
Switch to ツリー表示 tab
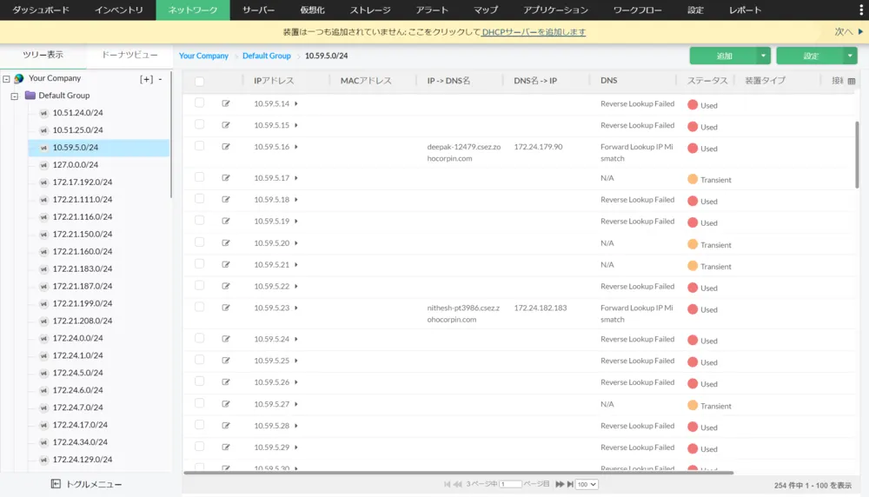pos(43,54)
